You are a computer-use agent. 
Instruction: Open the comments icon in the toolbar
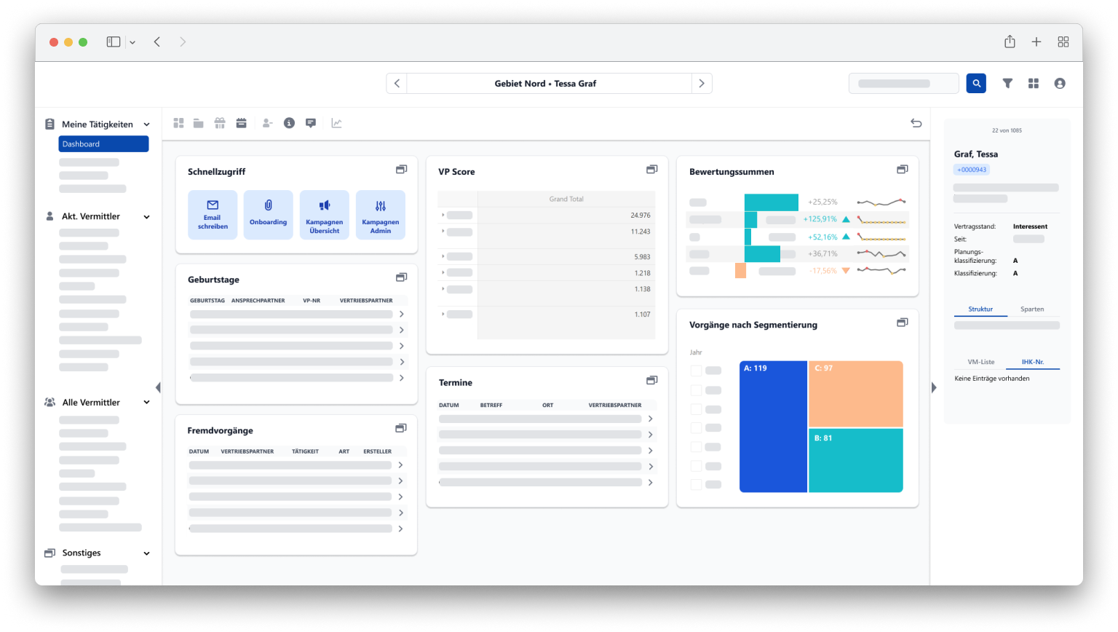pyautogui.click(x=310, y=123)
